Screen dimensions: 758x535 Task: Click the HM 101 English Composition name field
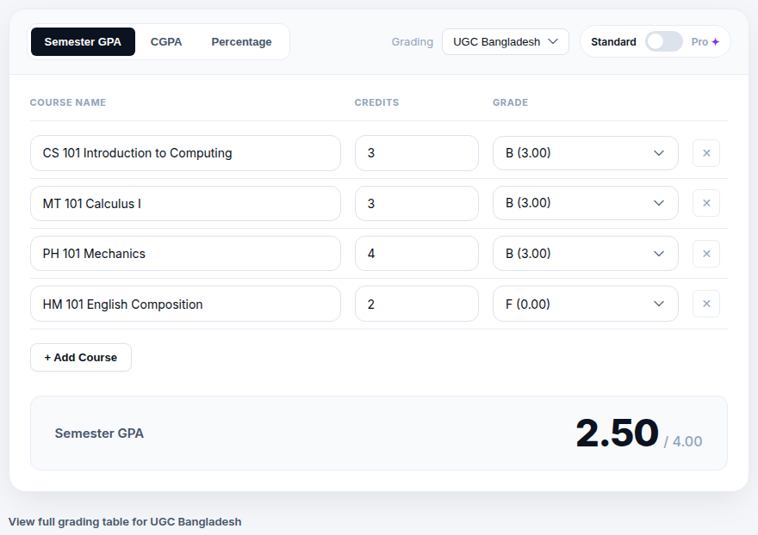click(186, 304)
